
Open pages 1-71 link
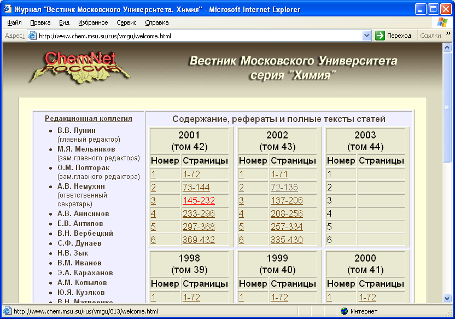[x=279, y=174]
